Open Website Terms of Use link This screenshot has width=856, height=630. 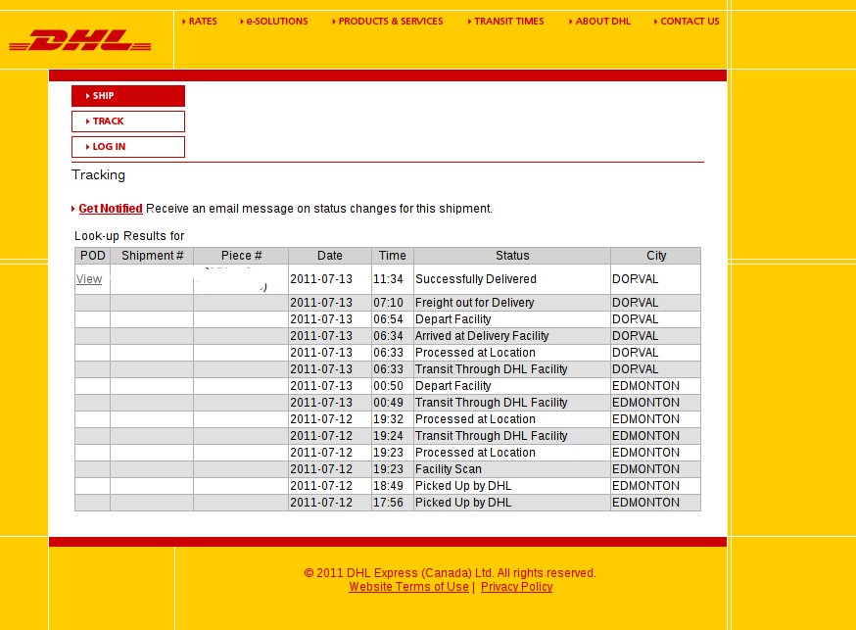[408, 587]
